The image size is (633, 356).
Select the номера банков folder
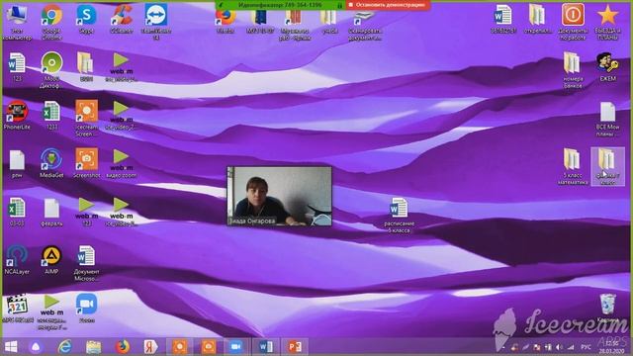(x=573, y=70)
